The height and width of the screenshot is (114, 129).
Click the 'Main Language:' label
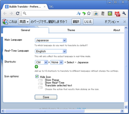click(x=13, y=40)
